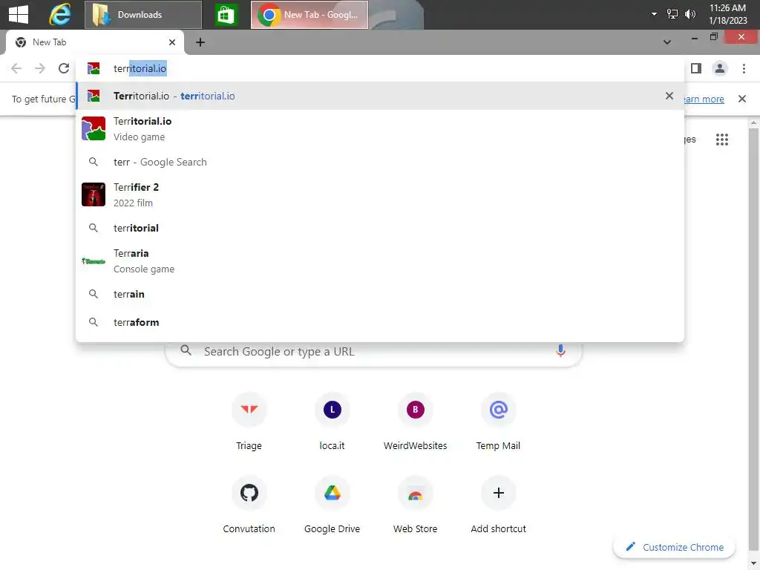
Task: Select the Territorial.io - territorial.io suggestion
Action: pos(380,96)
